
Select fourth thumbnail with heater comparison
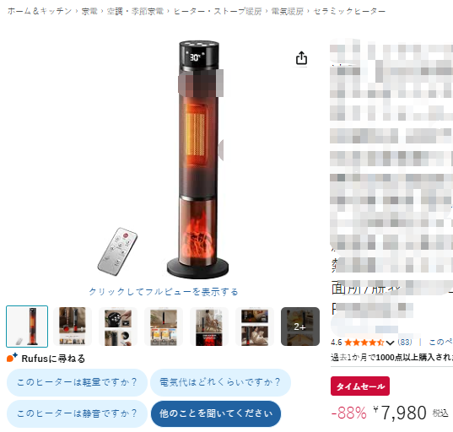164,327
